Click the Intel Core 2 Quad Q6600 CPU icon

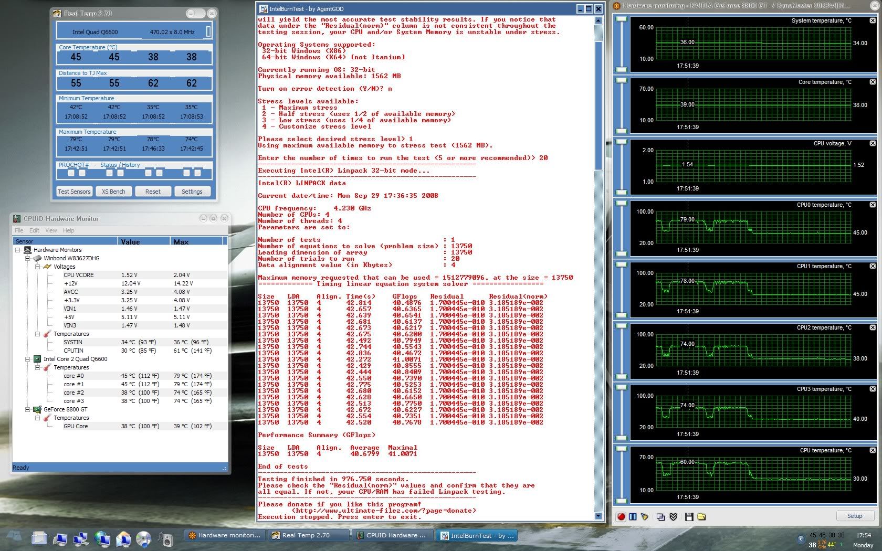(37, 359)
